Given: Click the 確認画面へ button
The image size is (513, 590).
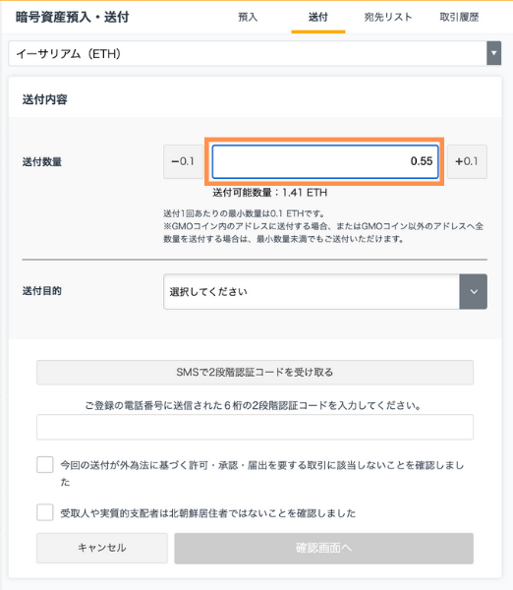Looking at the screenshot, I should [x=324, y=548].
